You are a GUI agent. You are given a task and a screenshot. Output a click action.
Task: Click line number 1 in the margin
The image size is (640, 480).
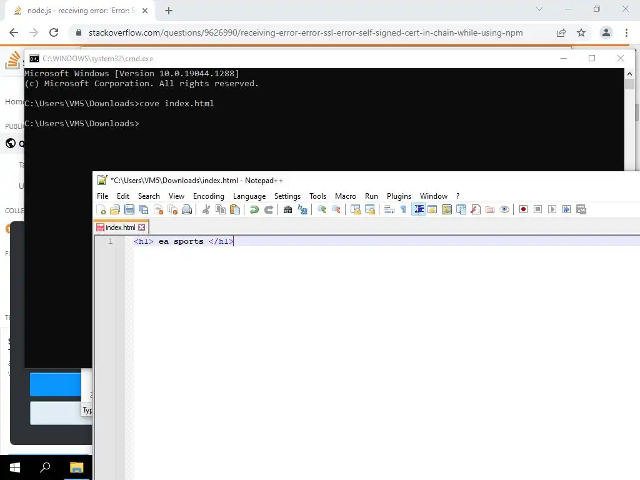click(110, 241)
